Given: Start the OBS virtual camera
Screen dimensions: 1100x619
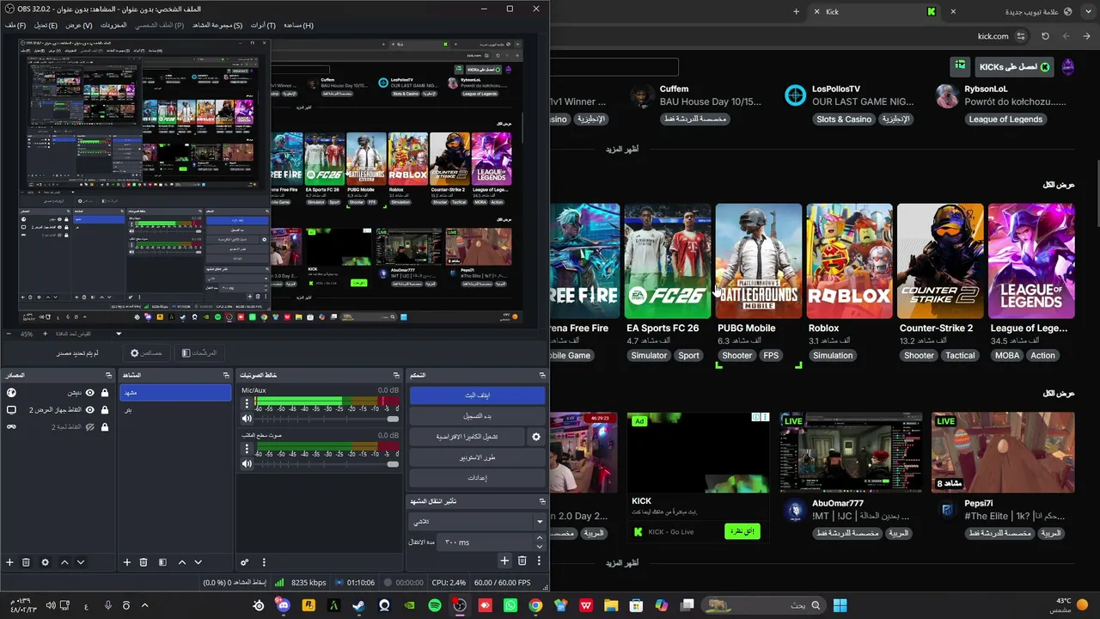Looking at the screenshot, I should coord(467,437).
